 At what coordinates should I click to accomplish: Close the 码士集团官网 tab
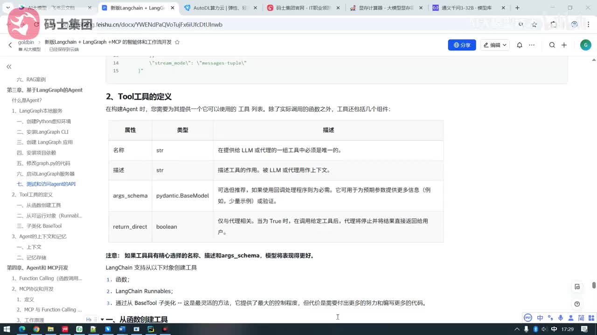(x=339, y=8)
